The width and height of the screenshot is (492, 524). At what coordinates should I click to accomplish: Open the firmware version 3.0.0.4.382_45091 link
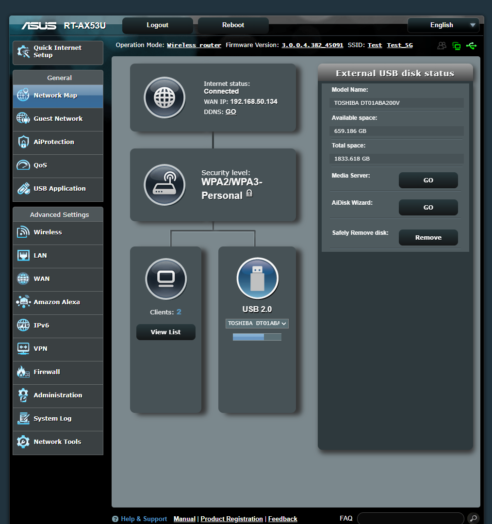[x=312, y=45]
